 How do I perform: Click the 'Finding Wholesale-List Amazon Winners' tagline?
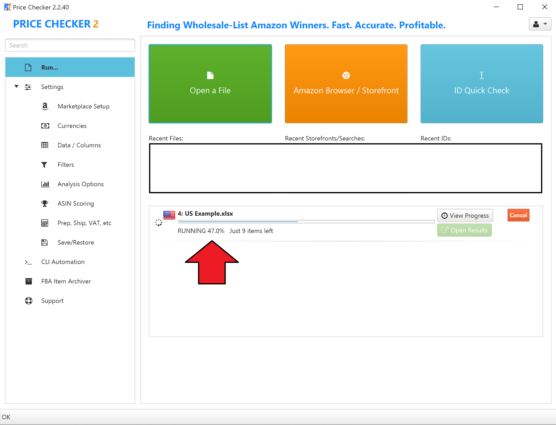click(x=296, y=25)
